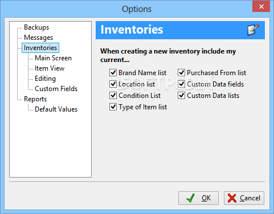
Task: Click the Inventories notepad icon in header
Action: coord(253,30)
